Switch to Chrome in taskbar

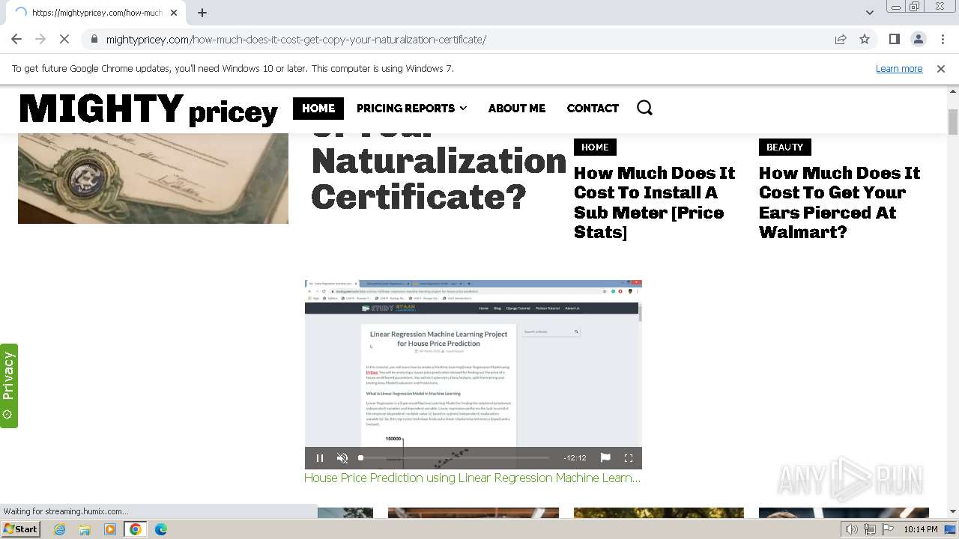[136, 529]
